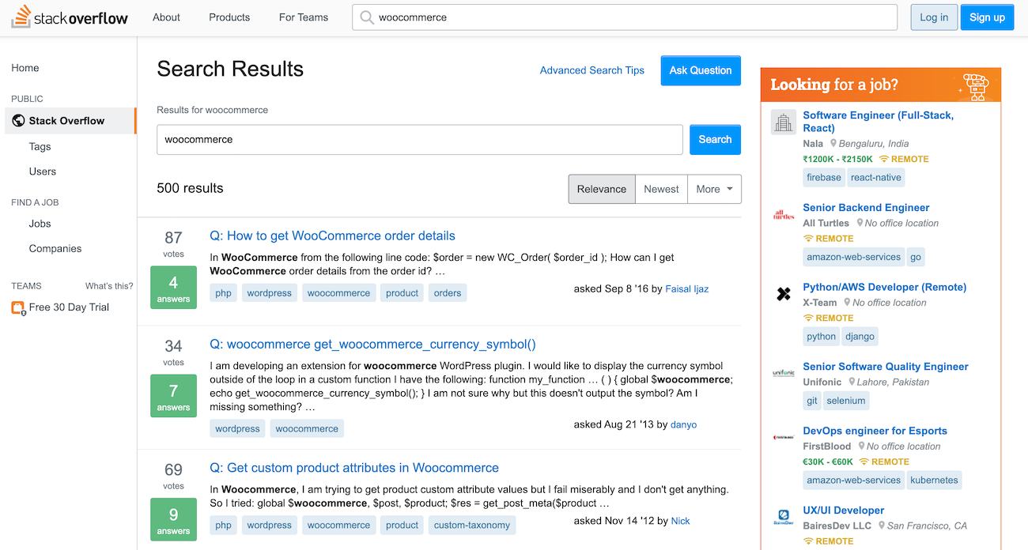Click the Log in button

click(x=934, y=17)
